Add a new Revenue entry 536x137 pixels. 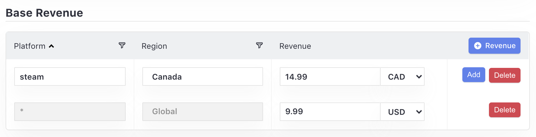pos(494,46)
